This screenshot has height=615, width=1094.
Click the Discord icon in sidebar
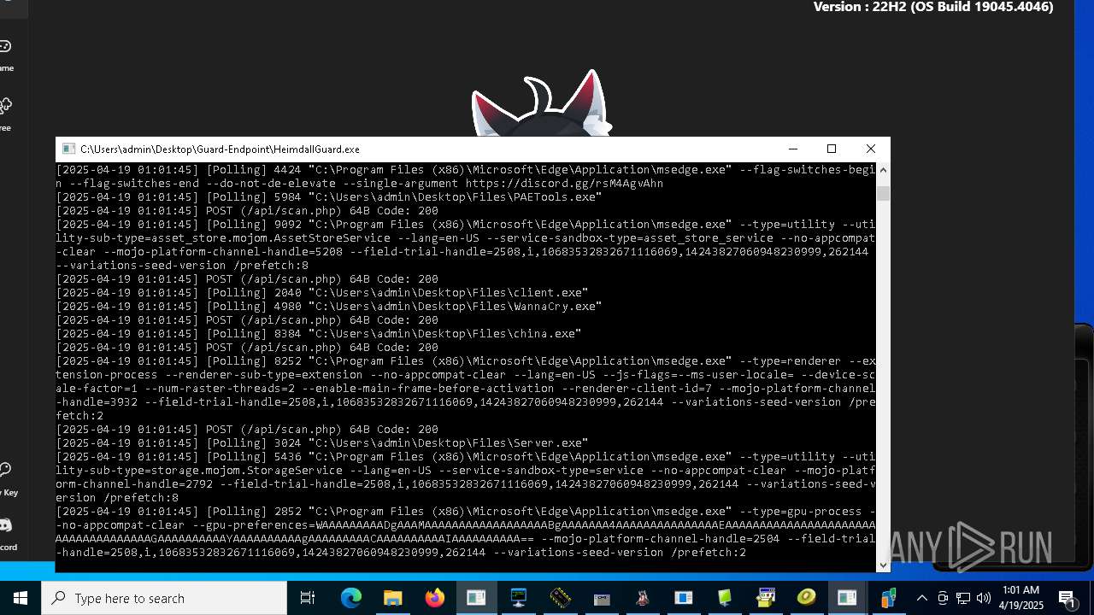coord(4,524)
